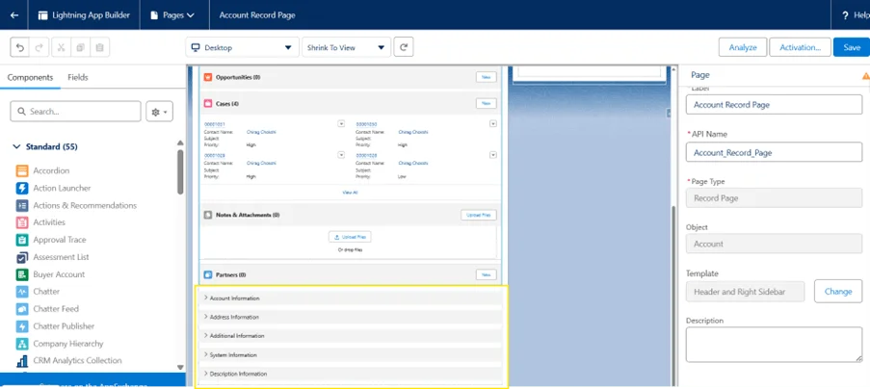This screenshot has height=389, width=870.
Task: Click the Copy icon
Action: (x=81, y=47)
